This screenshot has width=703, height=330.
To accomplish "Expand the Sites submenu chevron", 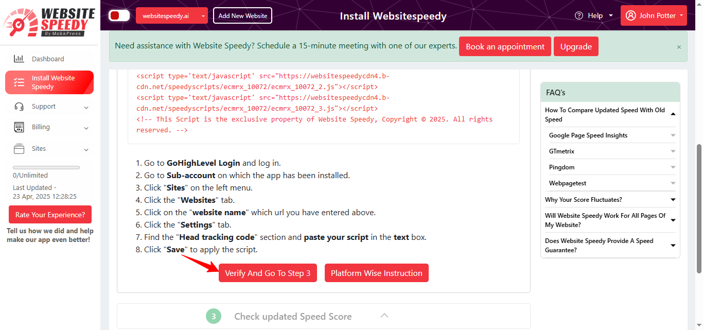I will point(86,149).
